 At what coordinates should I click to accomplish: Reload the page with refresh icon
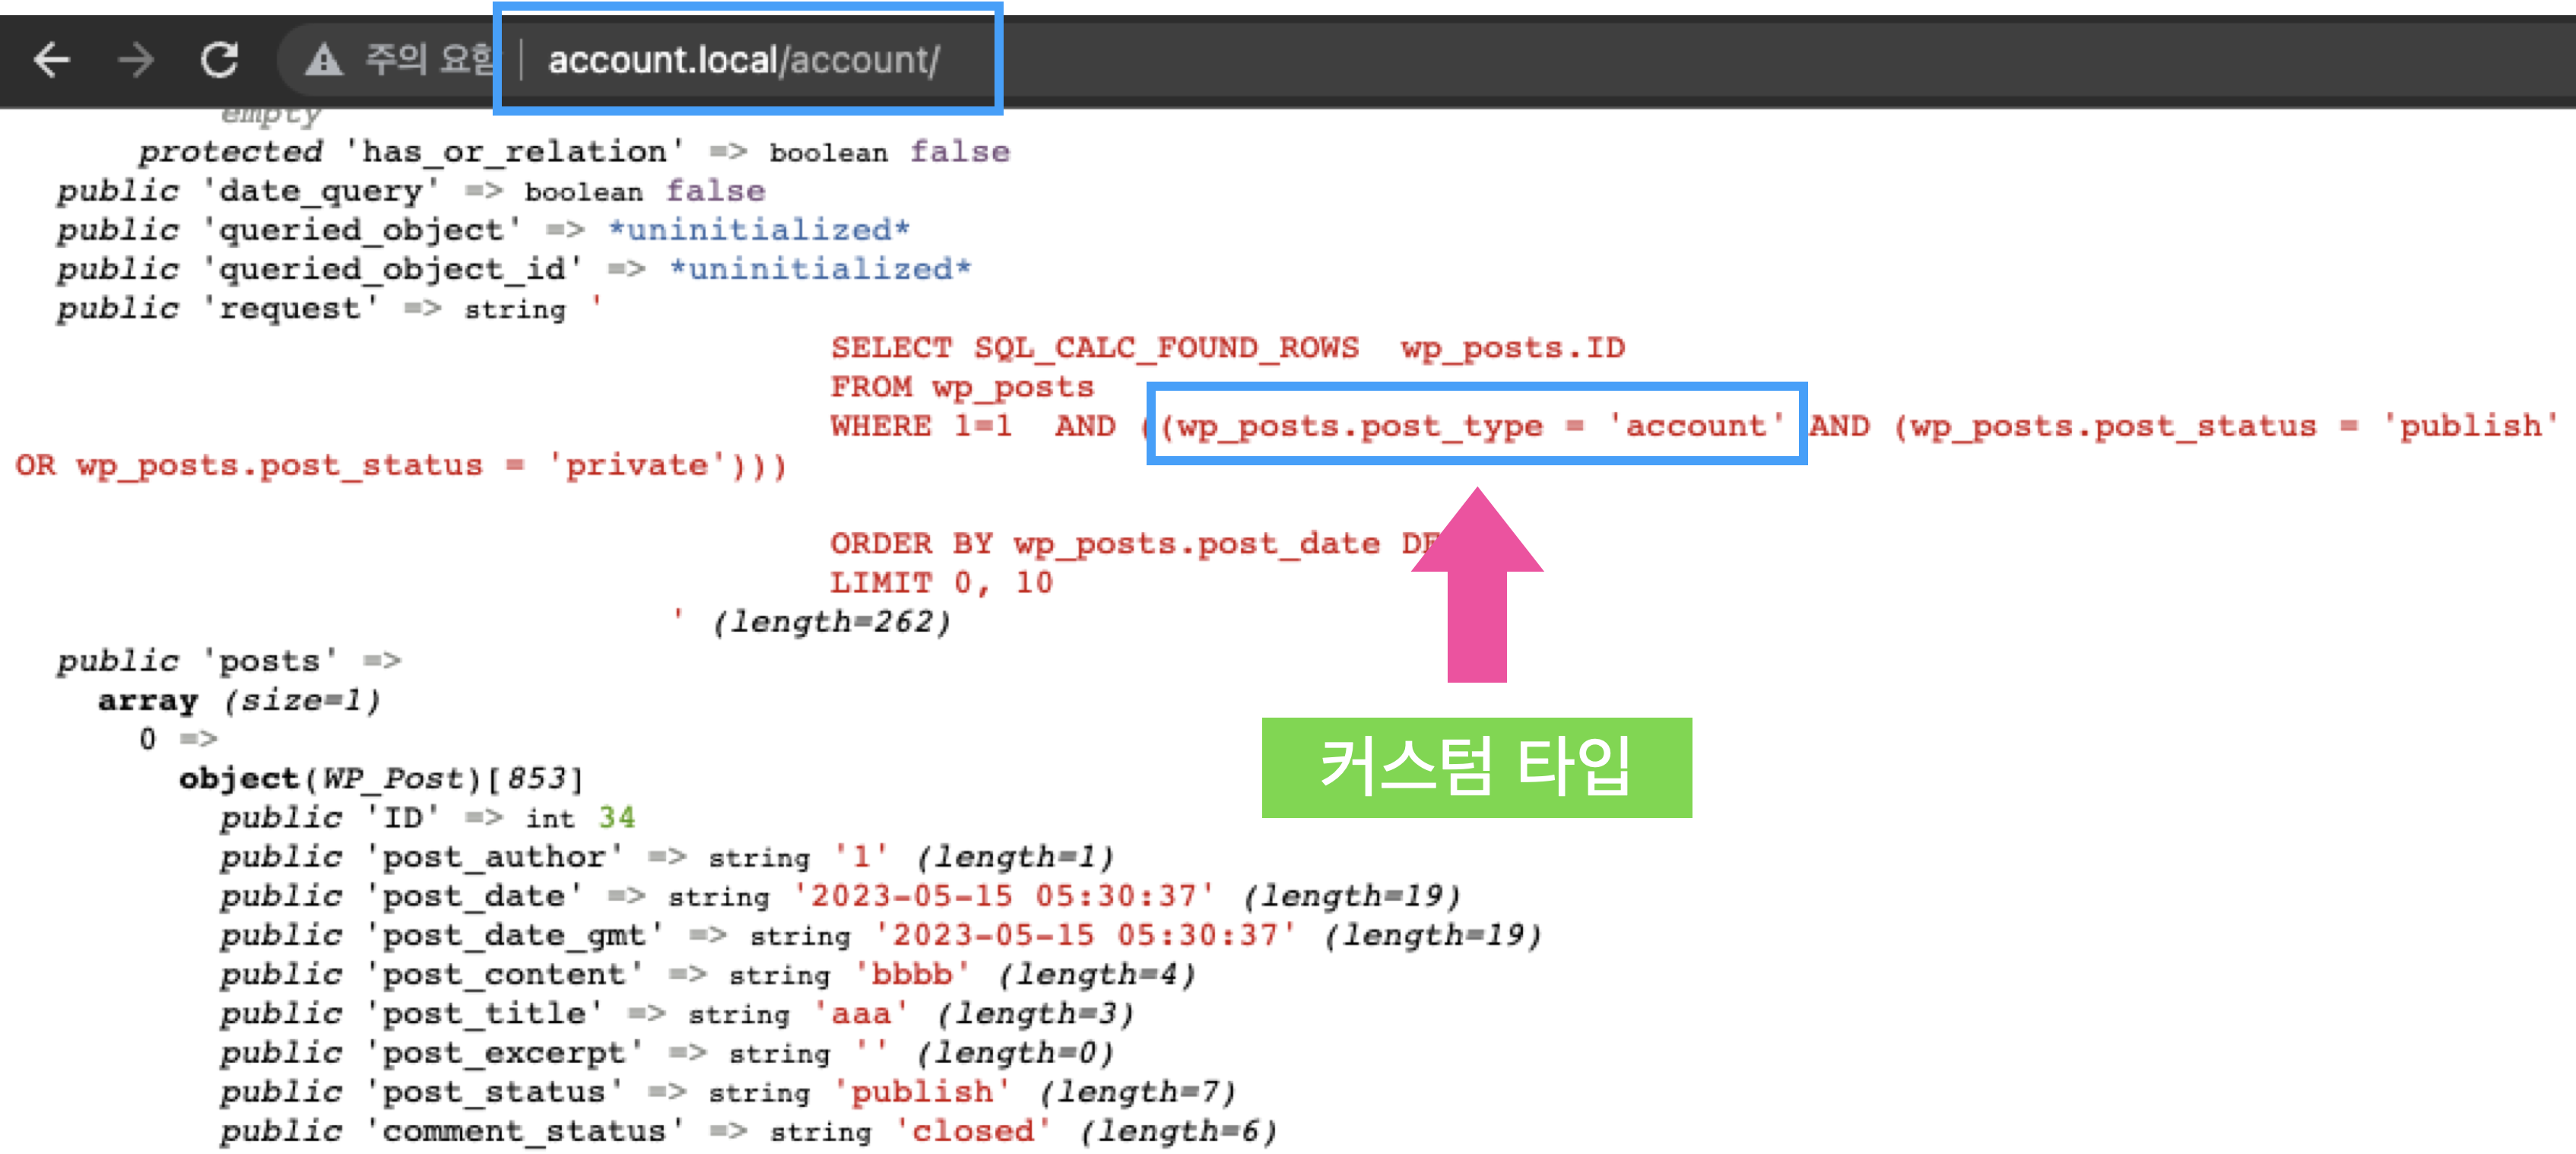[x=219, y=60]
